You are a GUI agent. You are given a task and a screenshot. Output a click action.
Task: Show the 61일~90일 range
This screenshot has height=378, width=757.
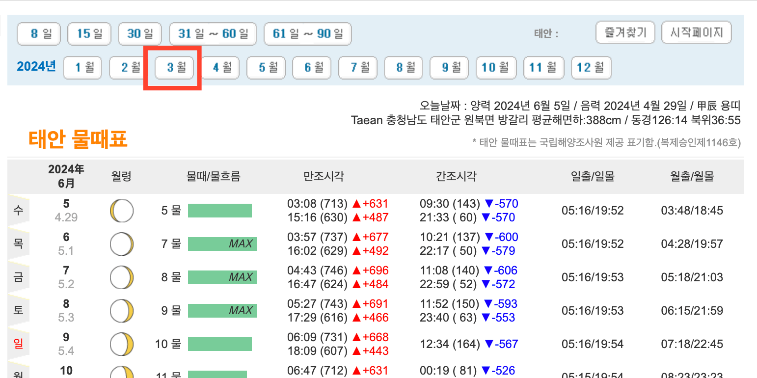tap(308, 34)
